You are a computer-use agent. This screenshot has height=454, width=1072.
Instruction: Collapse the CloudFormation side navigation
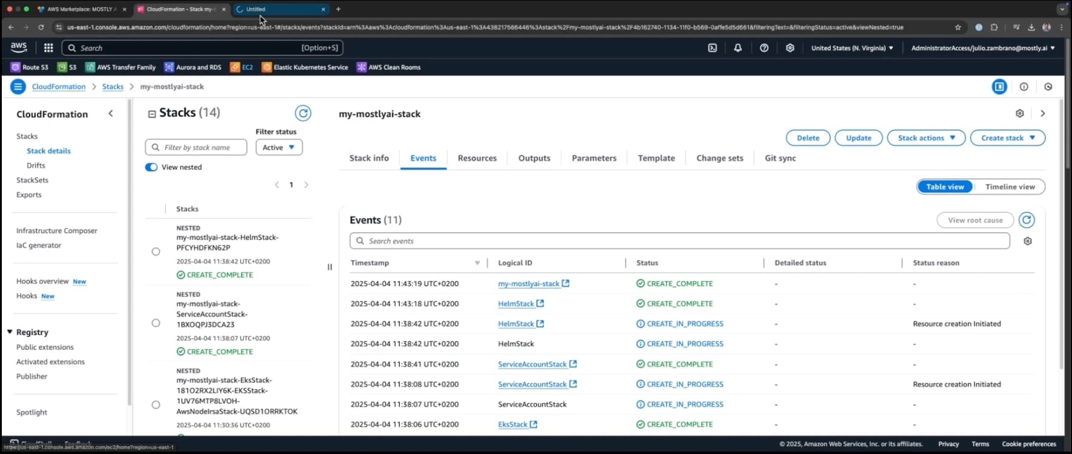[x=110, y=113]
